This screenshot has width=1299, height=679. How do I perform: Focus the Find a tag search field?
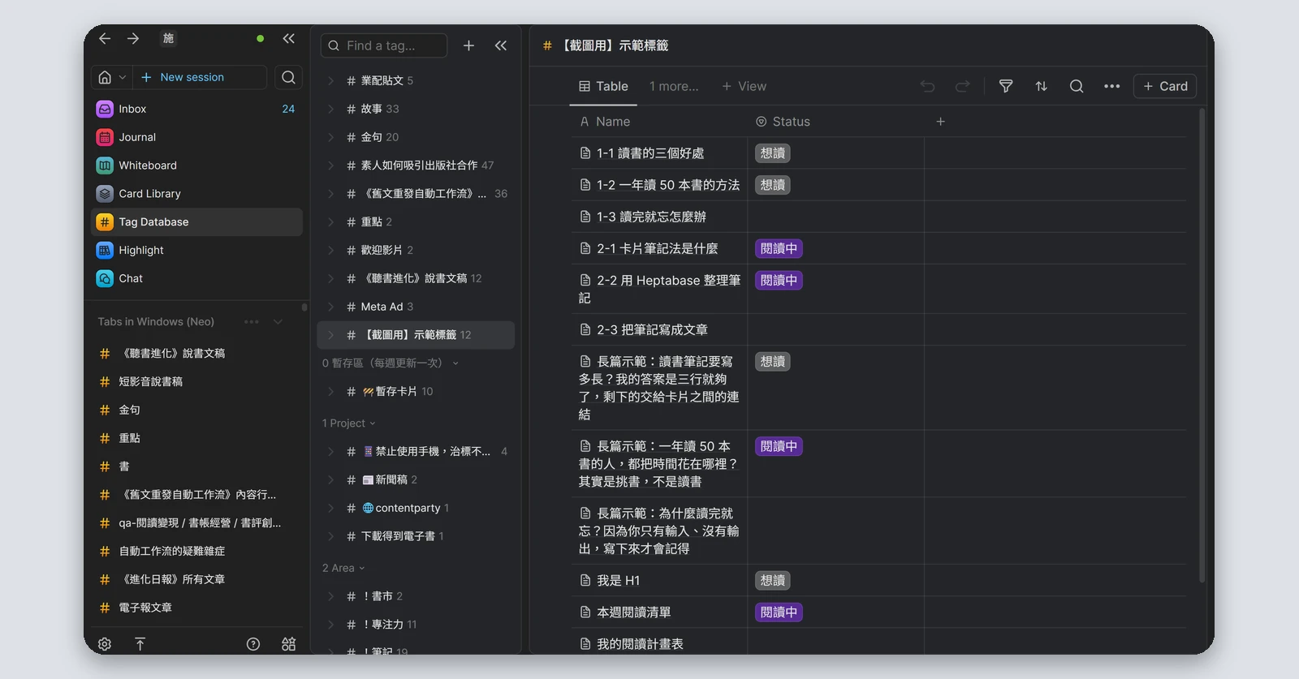coord(384,45)
